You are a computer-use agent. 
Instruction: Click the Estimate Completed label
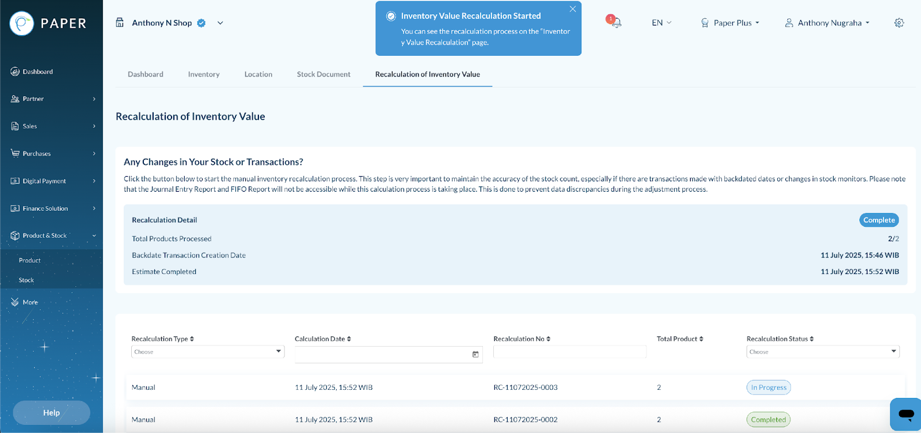point(164,272)
